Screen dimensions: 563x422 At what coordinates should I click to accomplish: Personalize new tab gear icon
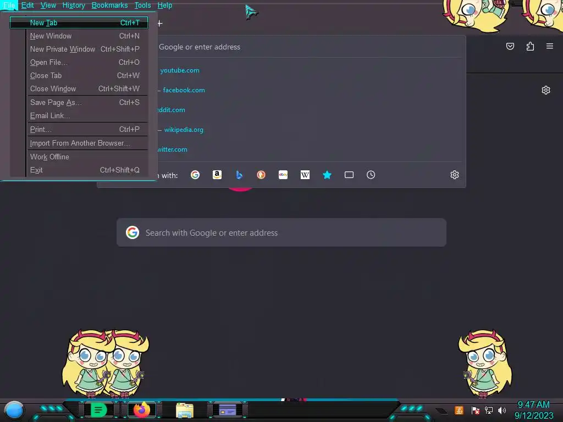[x=546, y=90]
